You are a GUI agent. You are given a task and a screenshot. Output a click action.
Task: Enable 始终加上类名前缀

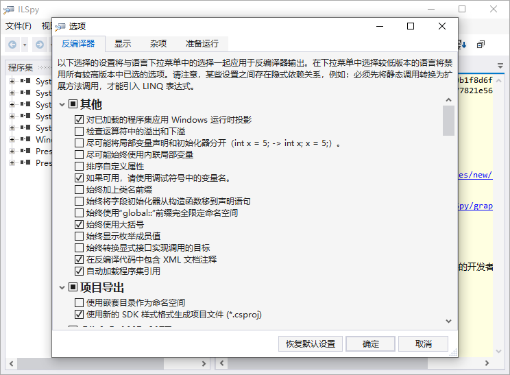(79, 190)
